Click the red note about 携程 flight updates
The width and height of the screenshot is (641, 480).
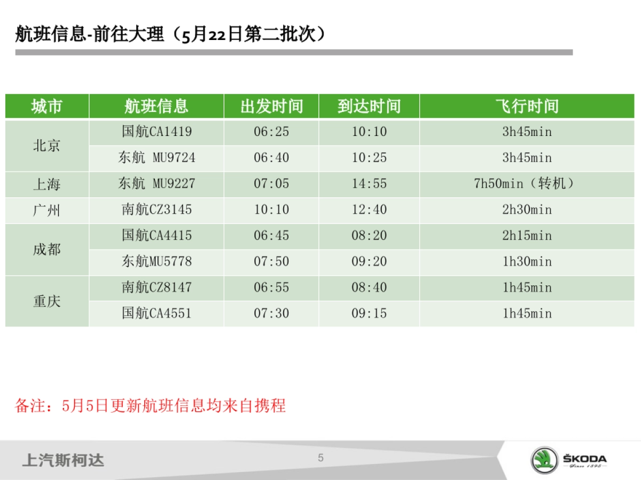click(x=153, y=406)
